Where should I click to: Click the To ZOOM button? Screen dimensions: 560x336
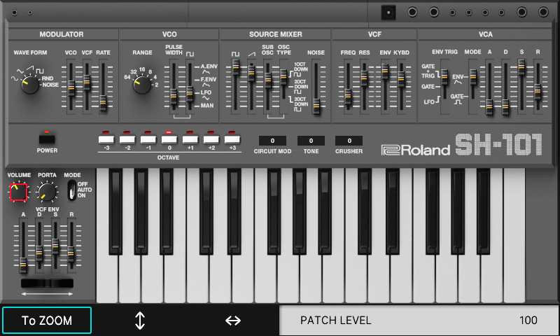47,321
